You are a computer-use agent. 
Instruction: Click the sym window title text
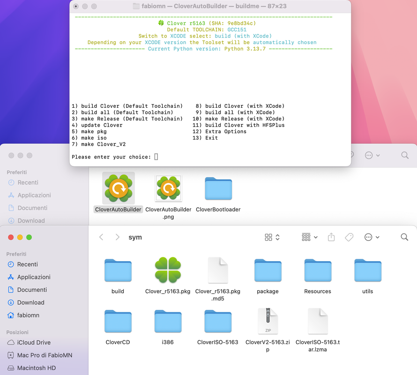click(x=135, y=237)
